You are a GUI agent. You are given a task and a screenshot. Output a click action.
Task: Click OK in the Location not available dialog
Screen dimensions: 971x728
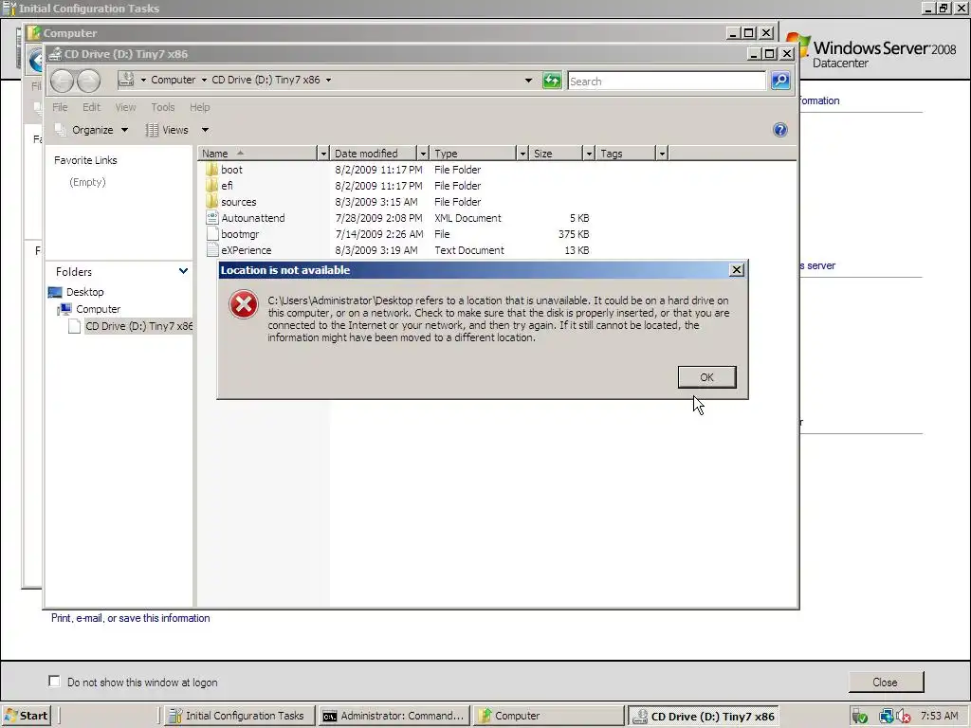point(706,377)
